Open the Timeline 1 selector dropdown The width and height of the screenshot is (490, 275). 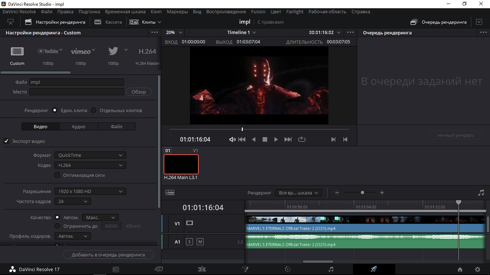242,32
